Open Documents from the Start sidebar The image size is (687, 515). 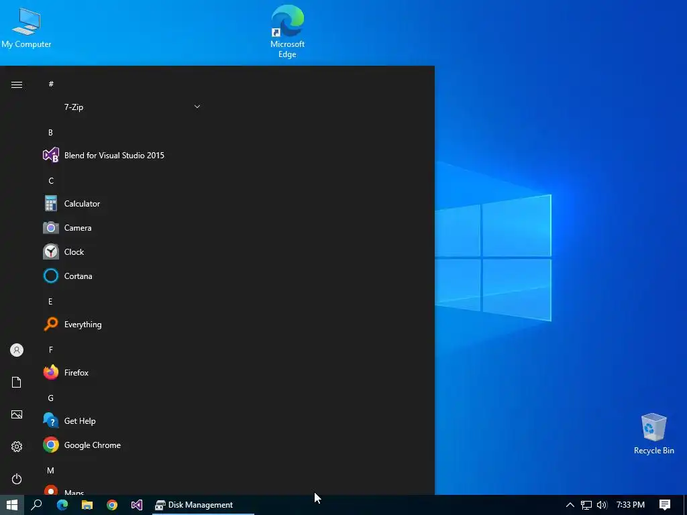pos(17,382)
